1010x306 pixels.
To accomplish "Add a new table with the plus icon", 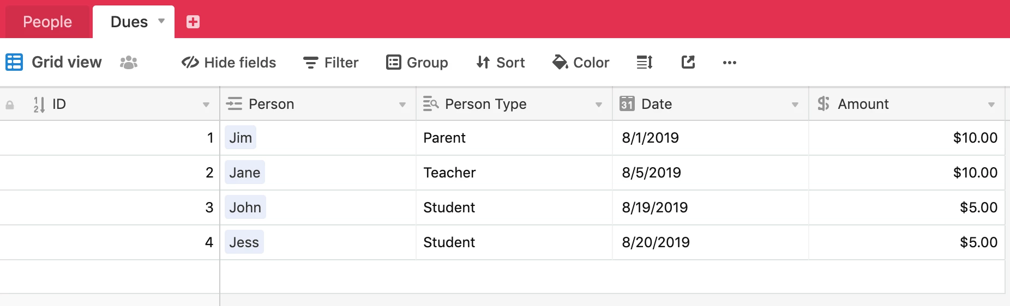I will tap(193, 22).
